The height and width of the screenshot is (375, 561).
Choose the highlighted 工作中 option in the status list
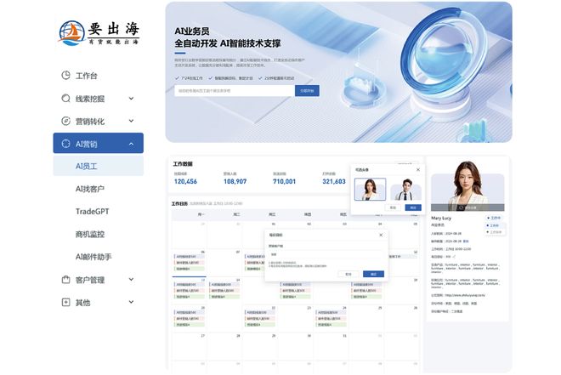coord(494,225)
